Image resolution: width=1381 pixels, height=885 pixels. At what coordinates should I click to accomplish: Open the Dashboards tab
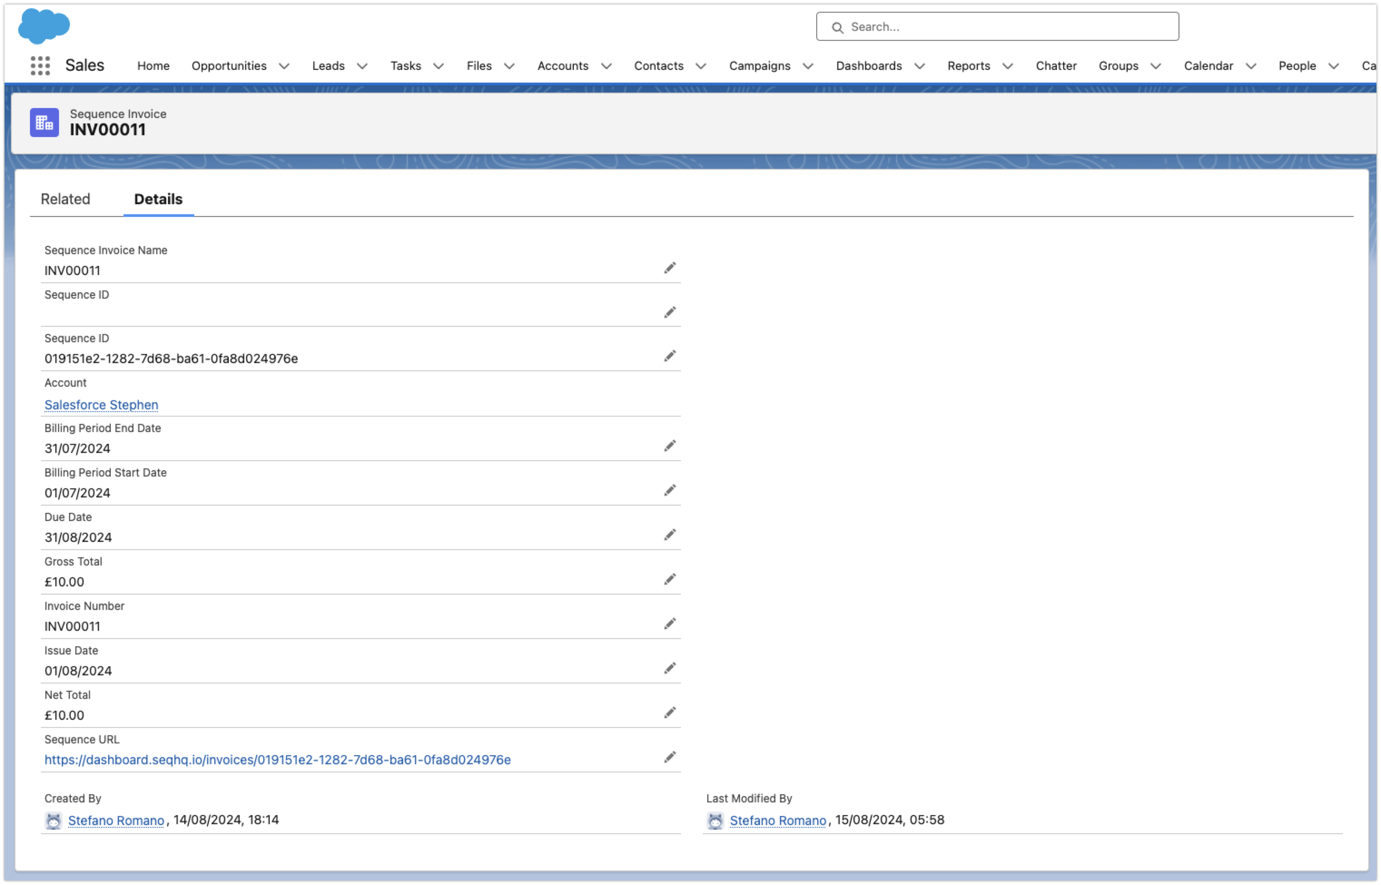(x=868, y=65)
